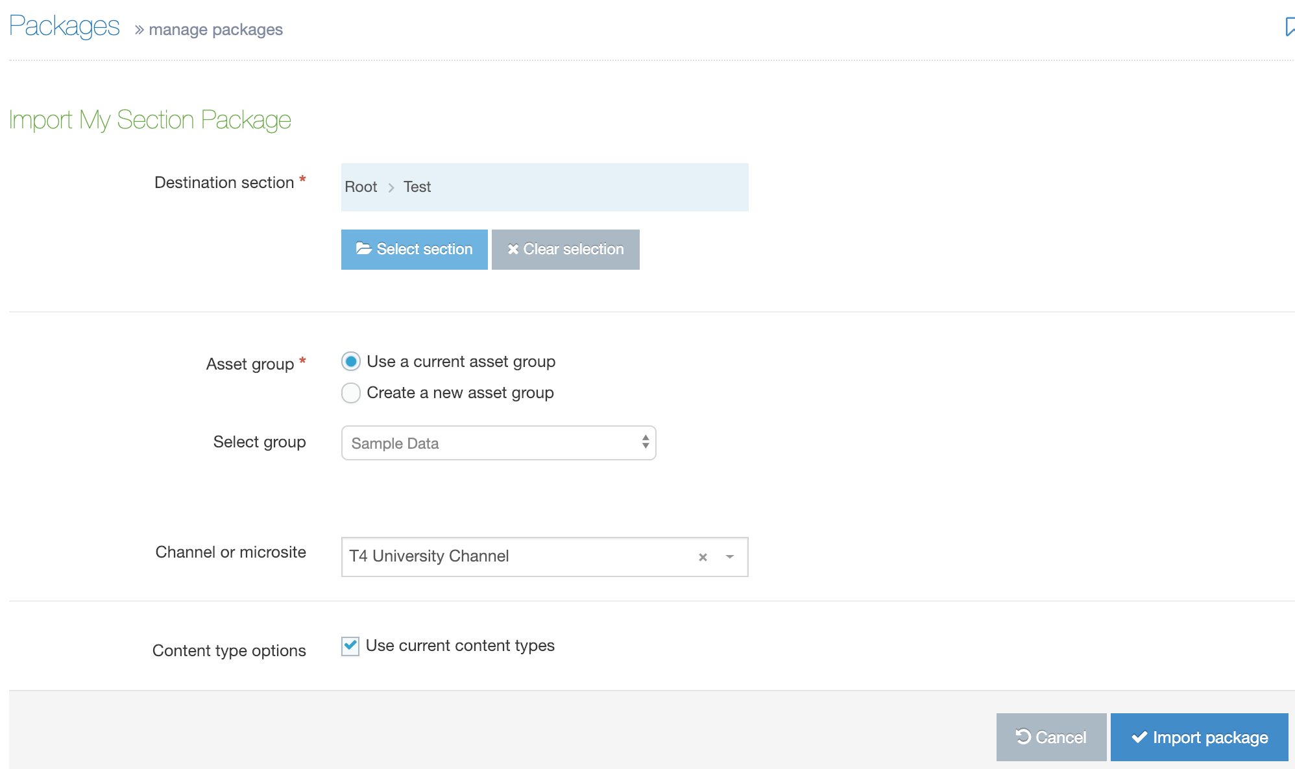This screenshot has width=1295, height=769.
Task: Click the T4 University Channel combo box text
Action: click(x=429, y=556)
